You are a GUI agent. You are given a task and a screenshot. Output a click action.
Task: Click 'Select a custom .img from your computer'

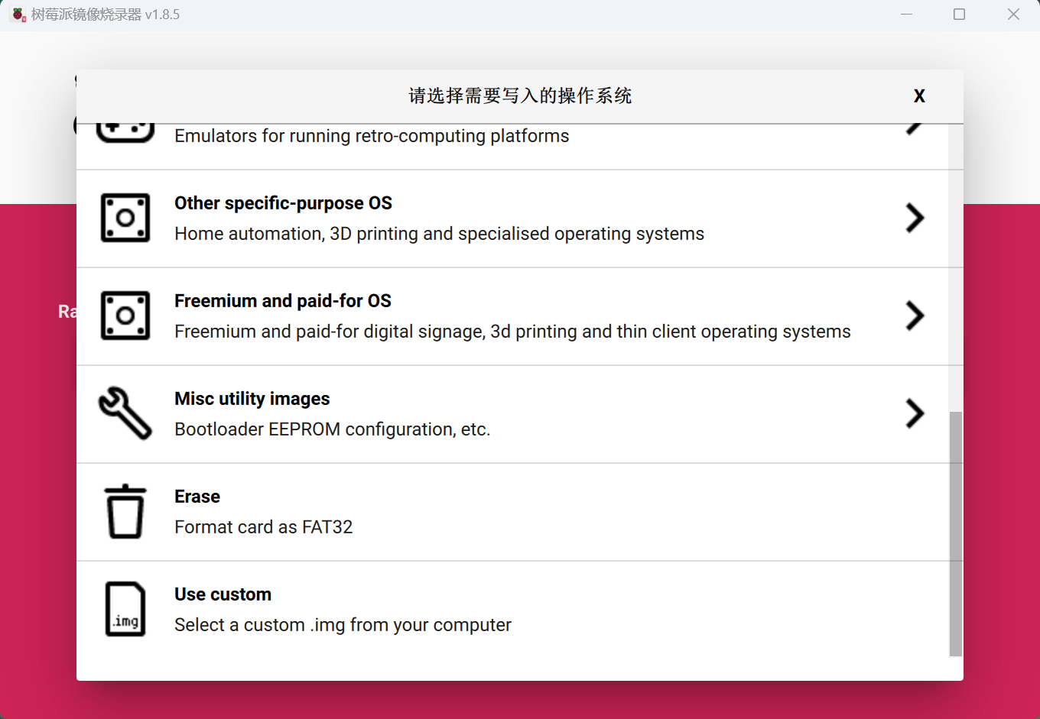point(343,625)
